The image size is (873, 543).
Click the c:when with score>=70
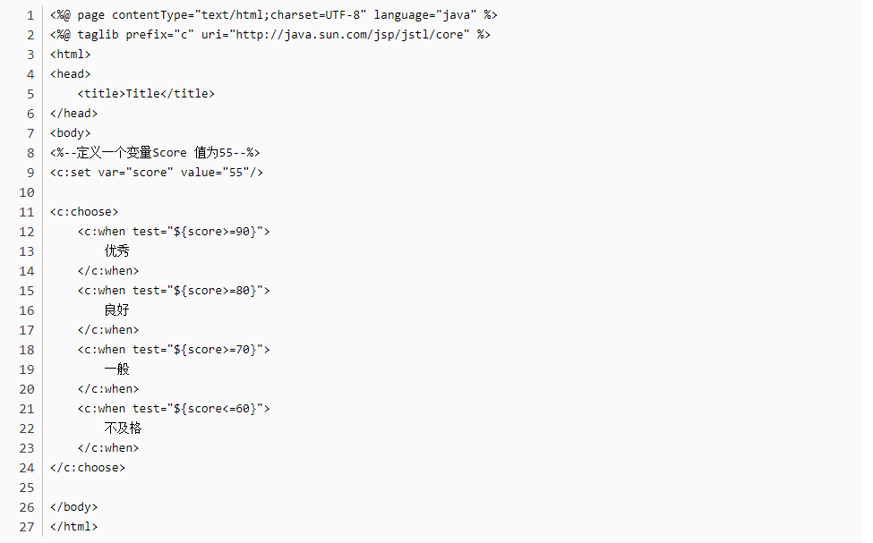coord(174,350)
